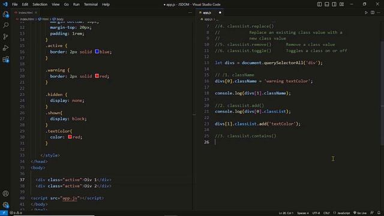Place cursor in 'warning textColor' string
The width and height of the screenshot is (384, 216).
pyautogui.click(x=287, y=81)
